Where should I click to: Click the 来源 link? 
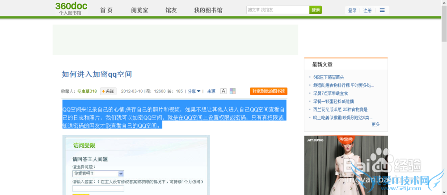tap(211, 91)
